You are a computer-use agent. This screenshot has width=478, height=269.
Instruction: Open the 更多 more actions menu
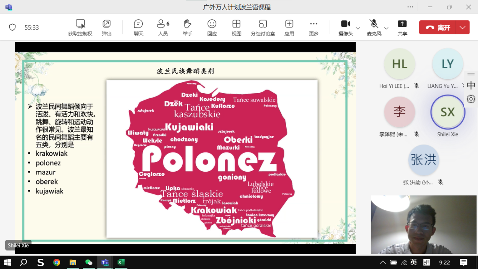(x=313, y=28)
